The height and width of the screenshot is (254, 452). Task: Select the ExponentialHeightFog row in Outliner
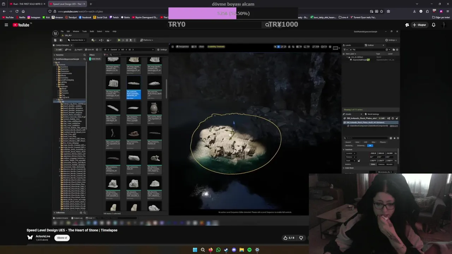pyautogui.click(x=371, y=60)
